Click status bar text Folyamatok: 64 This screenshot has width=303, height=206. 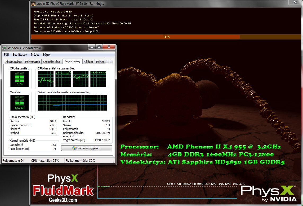click(x=13, y=161)
